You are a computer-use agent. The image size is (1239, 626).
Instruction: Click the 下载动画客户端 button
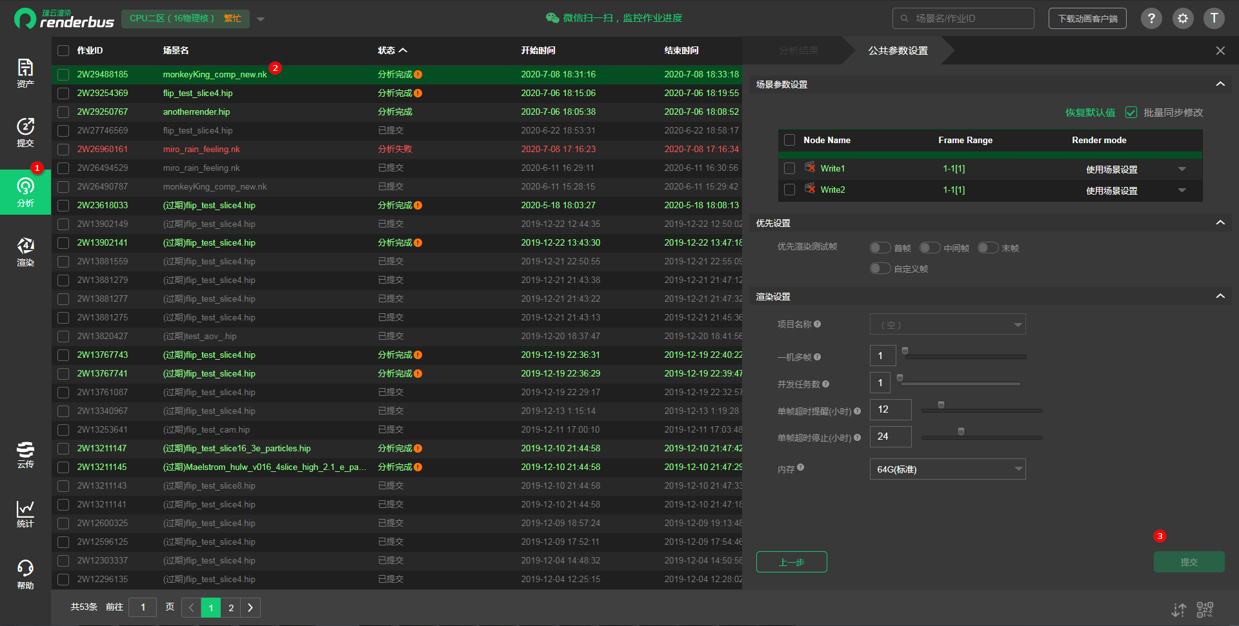(1087, 18)
